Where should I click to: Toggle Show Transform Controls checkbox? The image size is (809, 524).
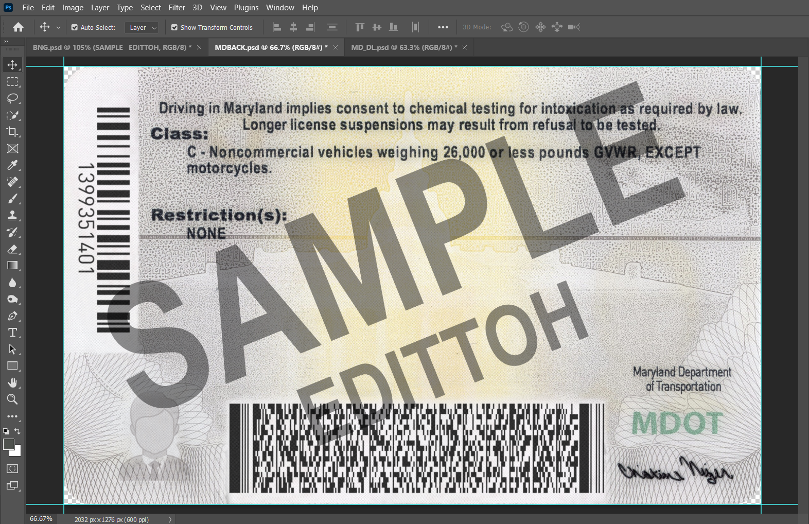pos(174,28)
